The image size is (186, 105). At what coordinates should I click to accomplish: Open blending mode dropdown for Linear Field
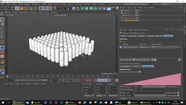pyautogui.click(x=144, y=47)
